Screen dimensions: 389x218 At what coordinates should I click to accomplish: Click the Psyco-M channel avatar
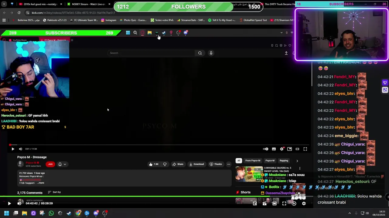(x=20, y=164)
